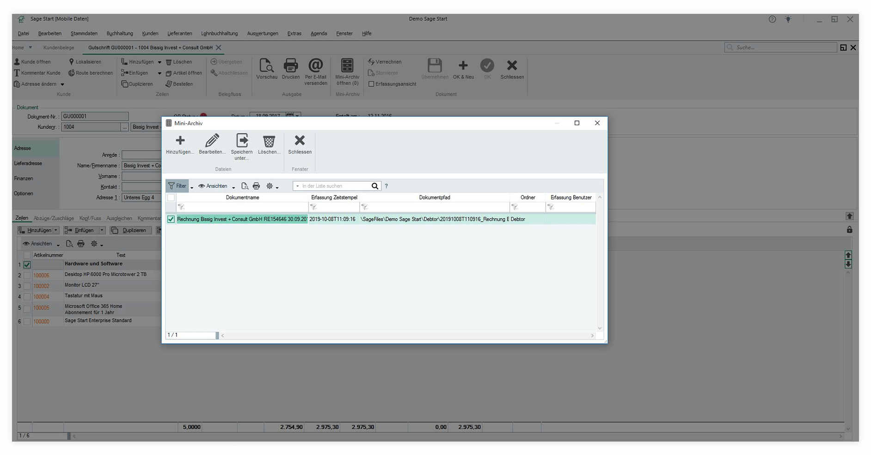Switch to Kundenbelege tab
Screen dimensions: 871x455
pyautogui.click(x=59, y=48)
